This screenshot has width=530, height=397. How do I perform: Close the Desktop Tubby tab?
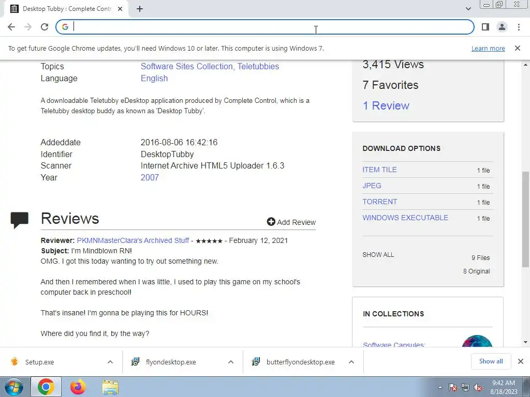pyautogui.click(x=120, y=9)
